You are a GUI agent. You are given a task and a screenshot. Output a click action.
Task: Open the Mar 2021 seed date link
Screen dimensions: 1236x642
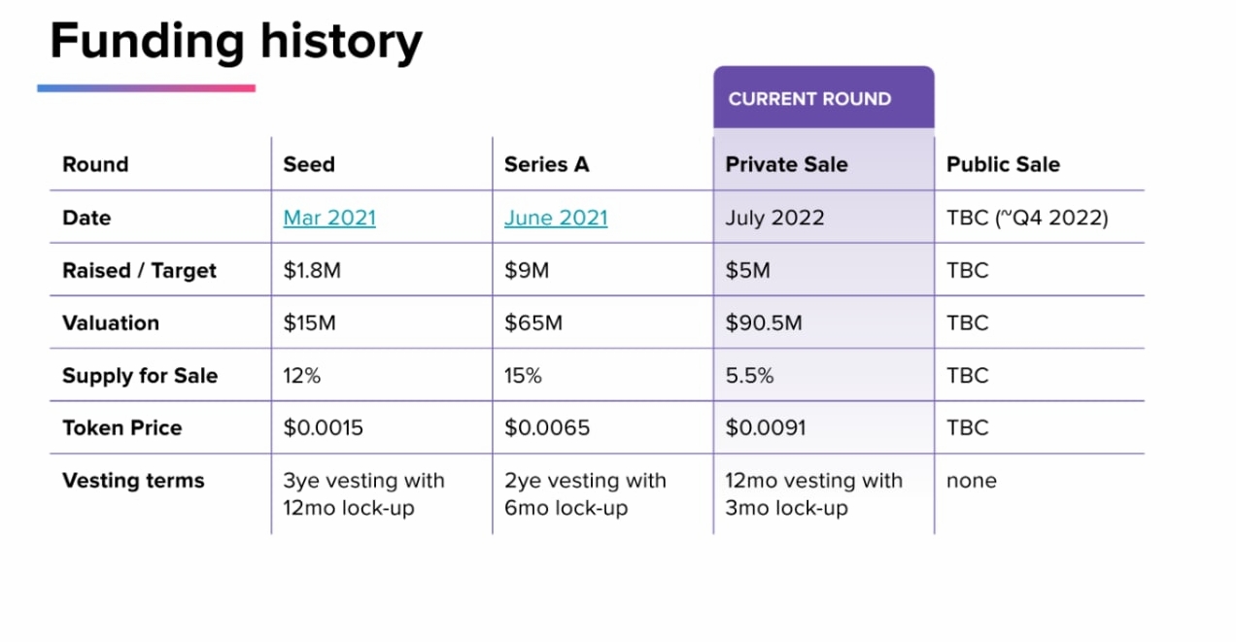pos(329,218)
